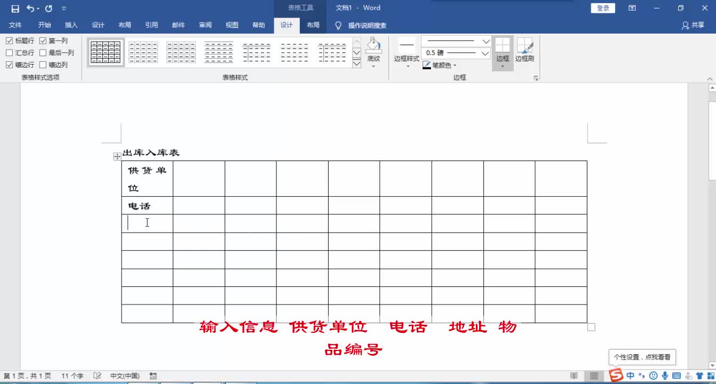Open Sogou input settings via taskbar icon
This screenshot has width=716, height=384.
click(616, 375)
